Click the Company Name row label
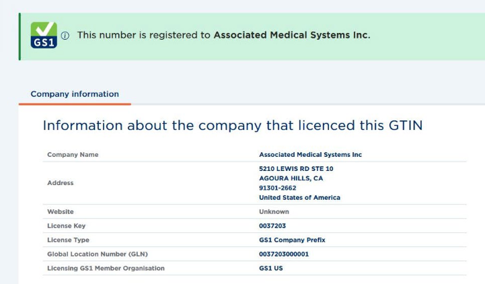 73,155
